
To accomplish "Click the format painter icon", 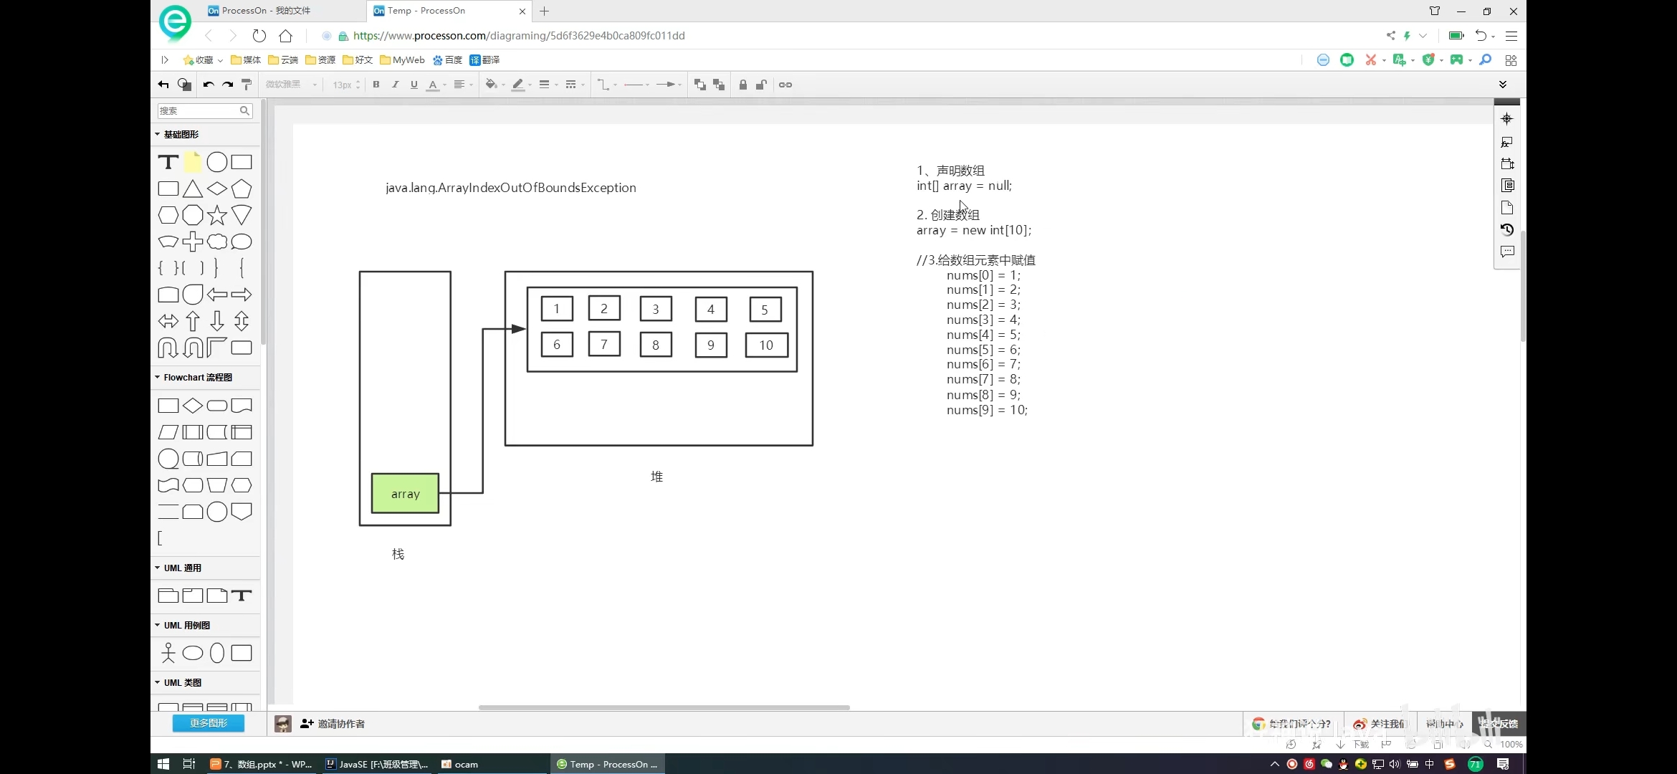I will pyautogui.click(x=247, y=85).
